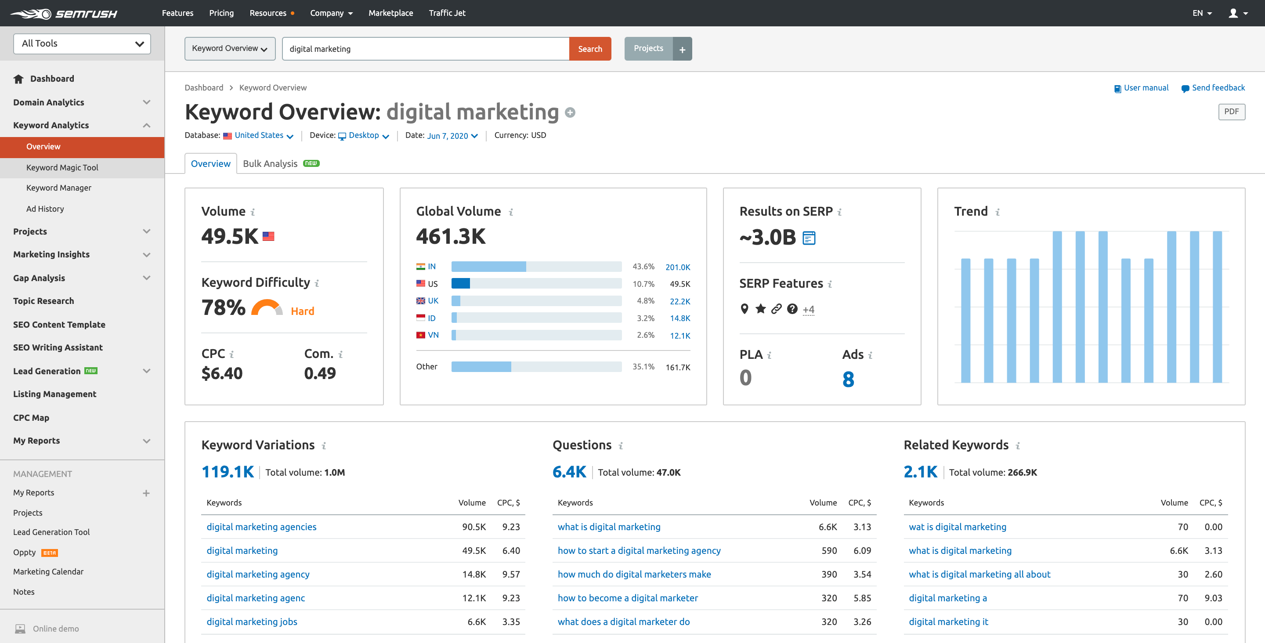Click Dashboard in the breadcrumb
The image size is (1265, 643).
click(204, 88)
